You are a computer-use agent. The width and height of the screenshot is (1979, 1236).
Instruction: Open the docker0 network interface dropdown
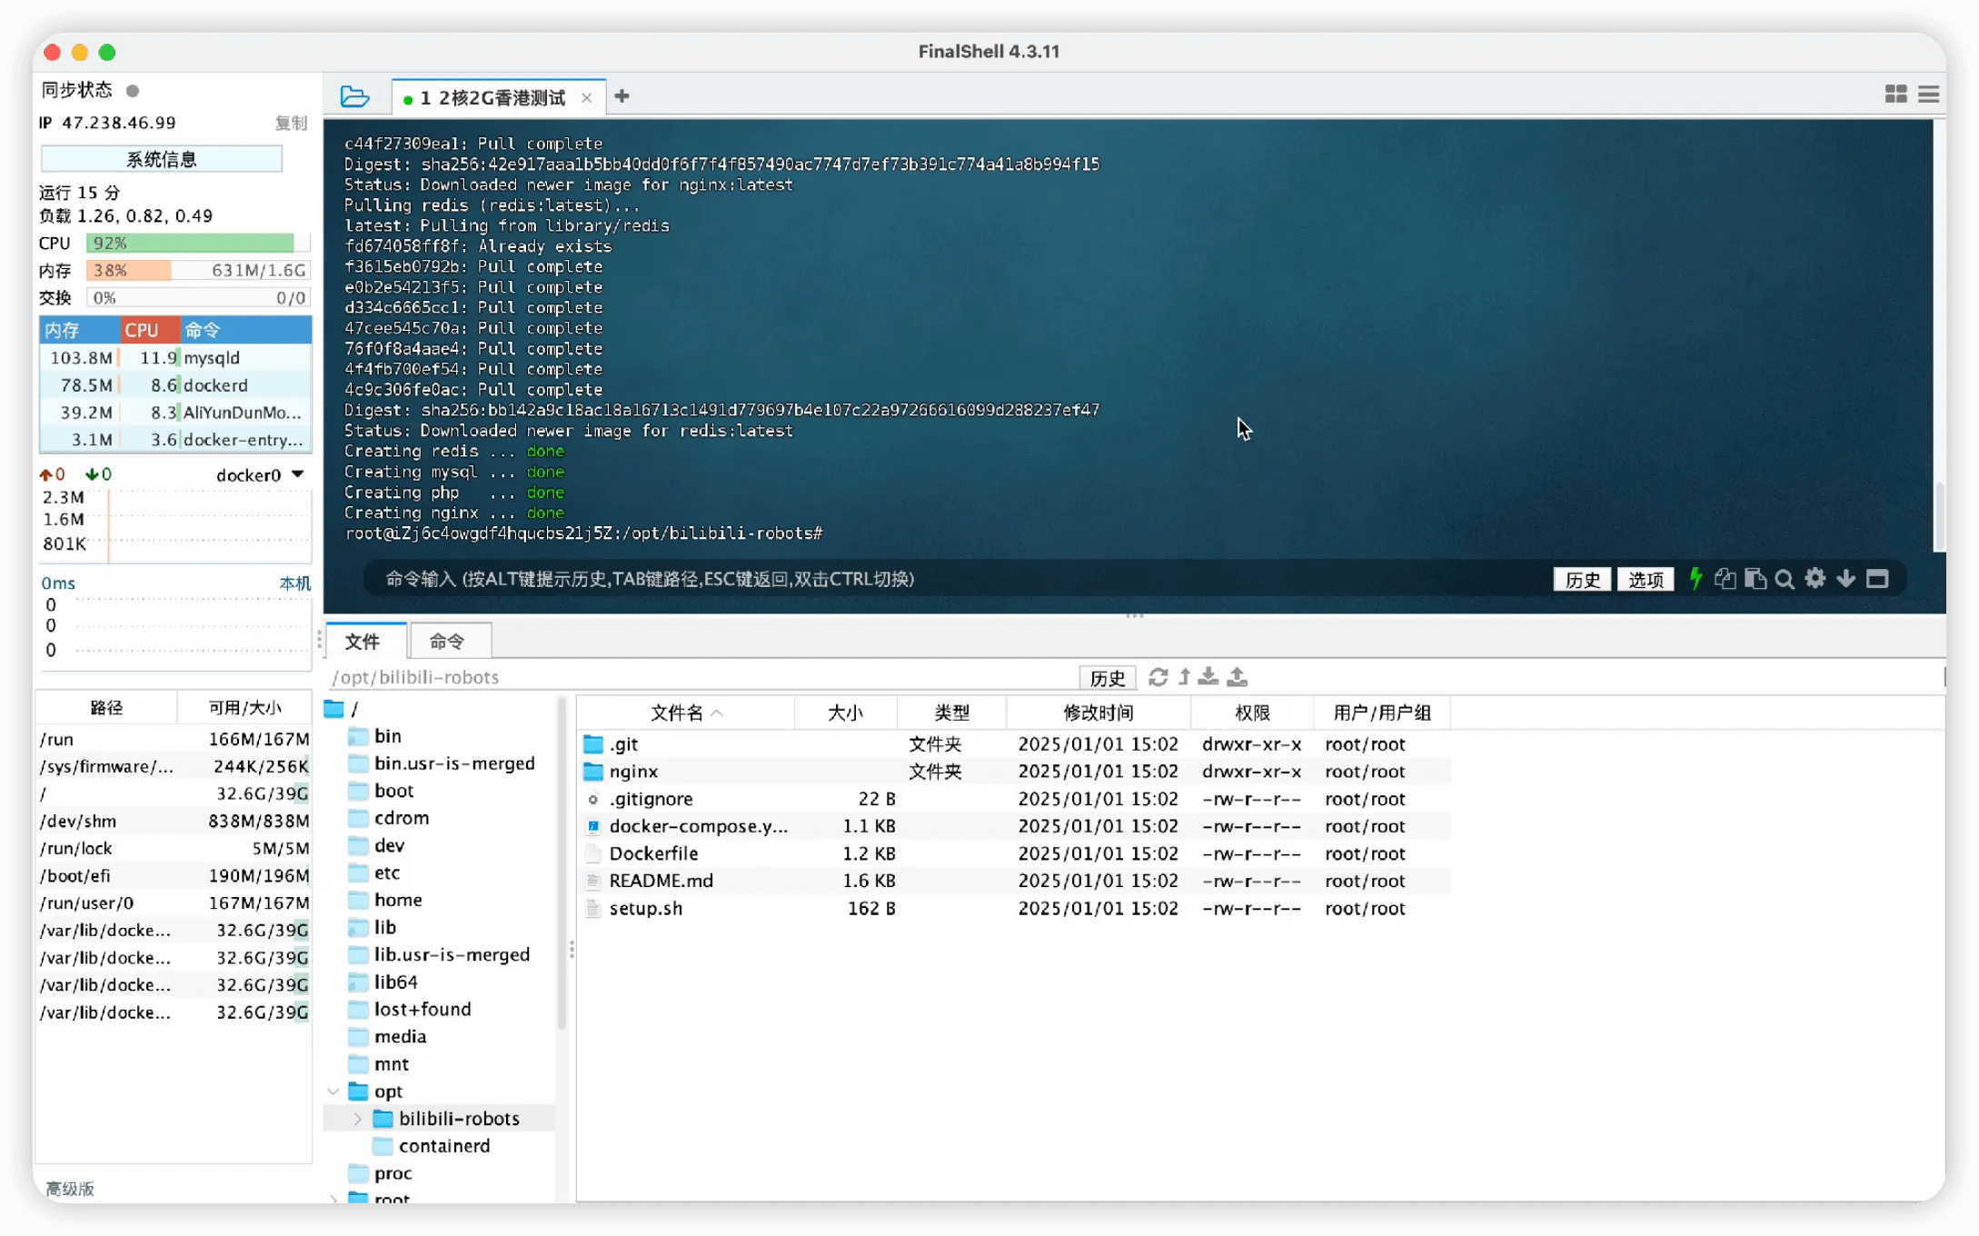point(260,474)
